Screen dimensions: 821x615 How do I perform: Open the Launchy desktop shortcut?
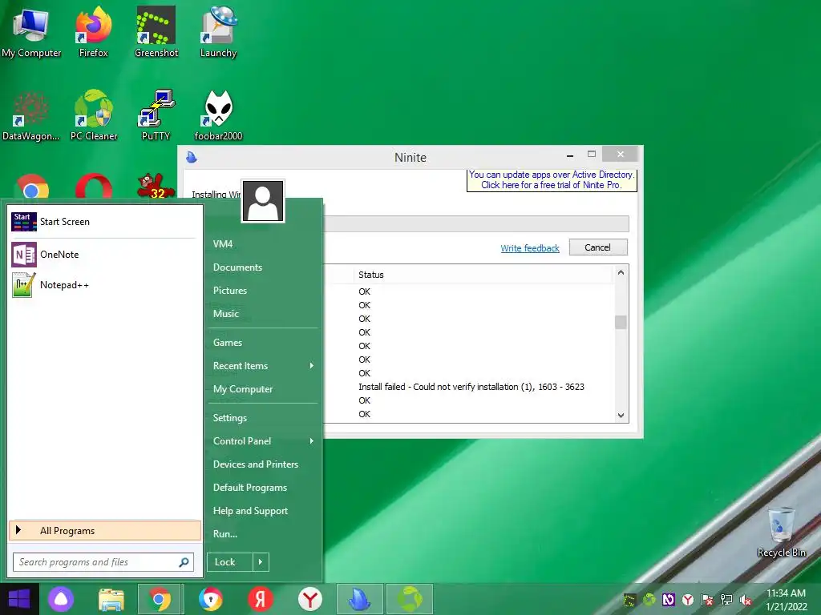pos(218,32)
